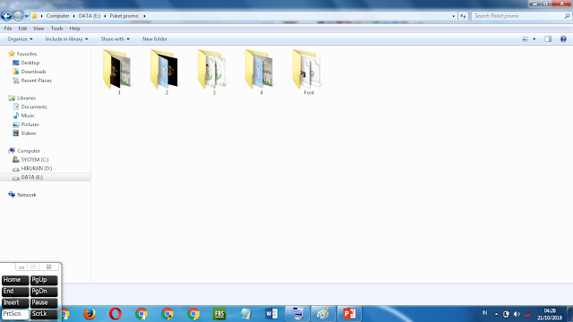Select Downloads in the navigation pane
The image size is (573, 322).
[x=30, y=72]
